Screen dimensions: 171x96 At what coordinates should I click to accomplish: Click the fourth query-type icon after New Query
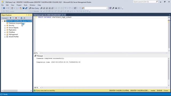click(x=50, y=8)
